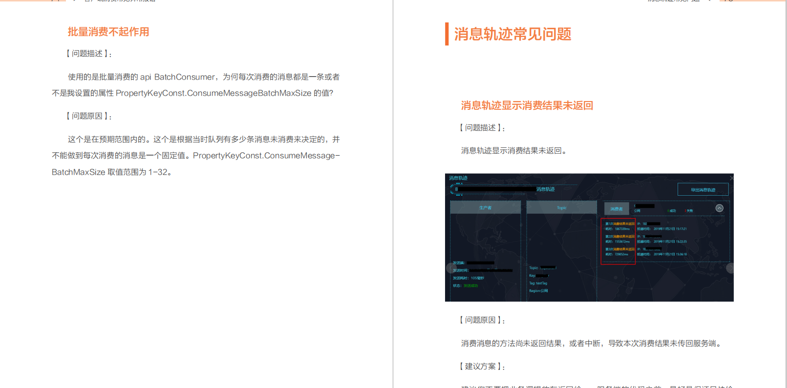The width and height of the screenshot is (787, 388).
Task: Click the 【建议方案】 label
Action: pos(483,367)
